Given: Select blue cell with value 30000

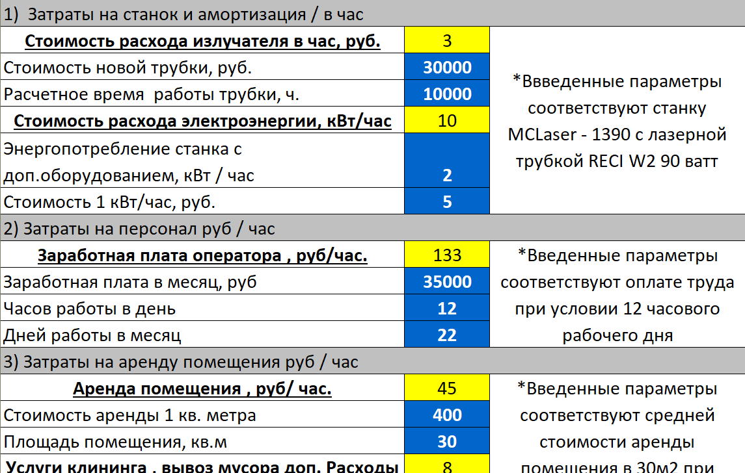Looking at the screenshot, I should pos(446,66).
